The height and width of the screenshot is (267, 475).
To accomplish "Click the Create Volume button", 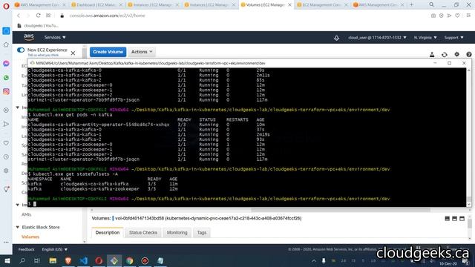I will [108, 52].
